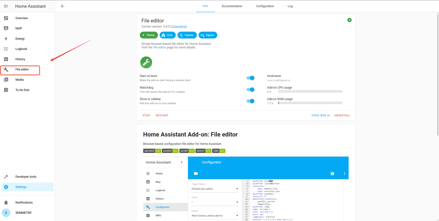This screenshot has height=221, width=439.
Task: Click the Signed chip
Action: click(208, 35)
